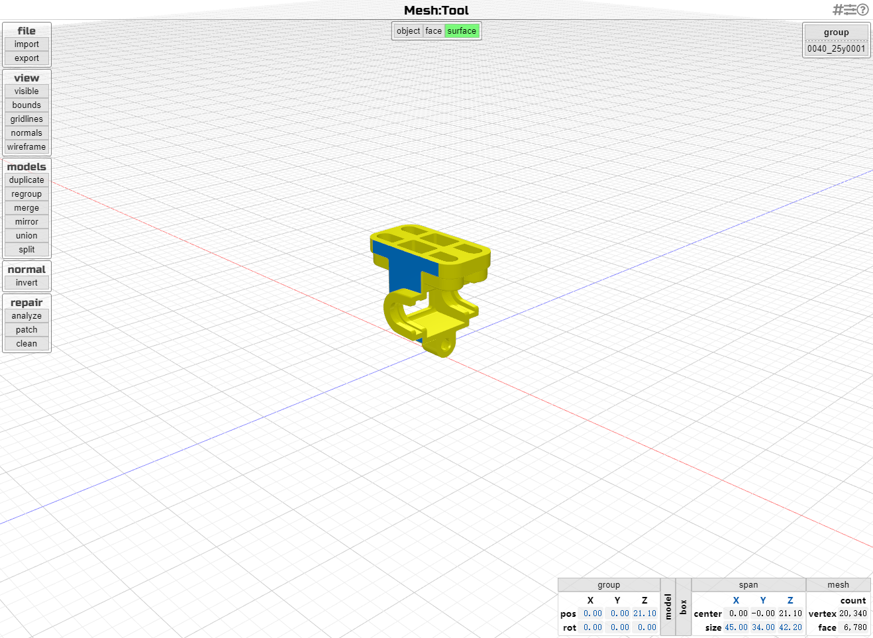Viewport: 873px width, 638px height.
Task: Switch to object selection mode
Action: (409, 30)
